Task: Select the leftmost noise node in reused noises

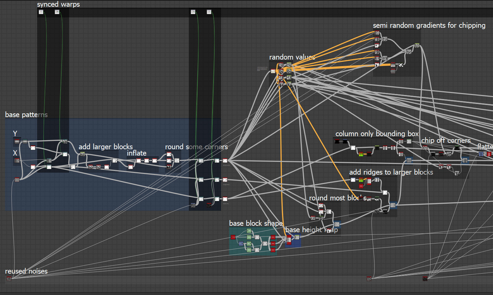Action: pos(9,278)
